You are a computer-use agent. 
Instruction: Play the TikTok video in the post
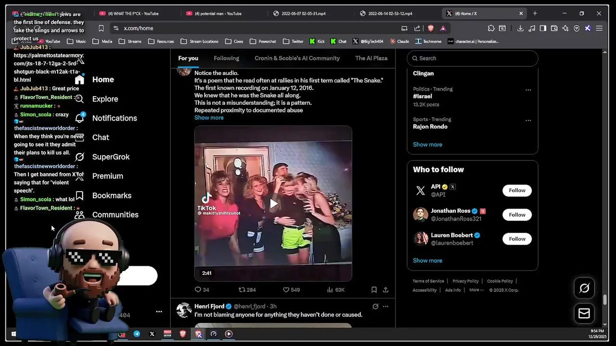pos(273,204)
